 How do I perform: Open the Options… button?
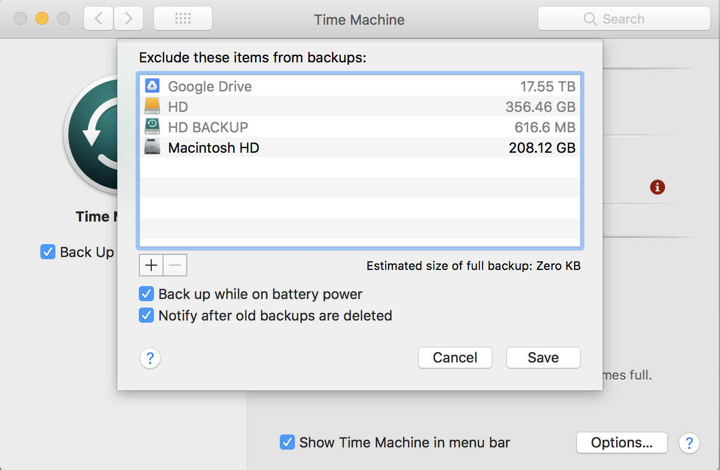(622, 443)
